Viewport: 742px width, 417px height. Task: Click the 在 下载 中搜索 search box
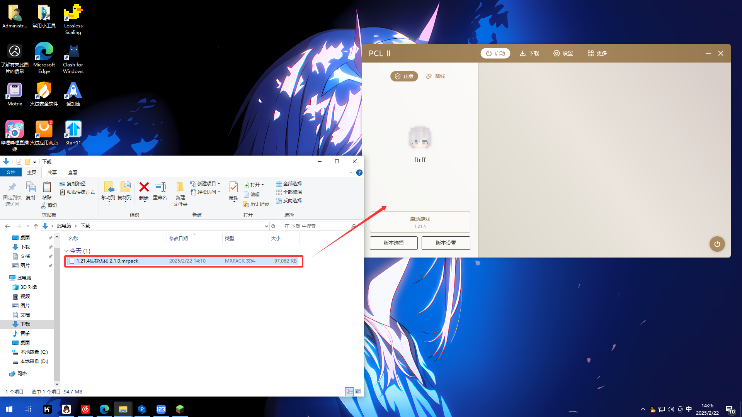click(320, 226)
